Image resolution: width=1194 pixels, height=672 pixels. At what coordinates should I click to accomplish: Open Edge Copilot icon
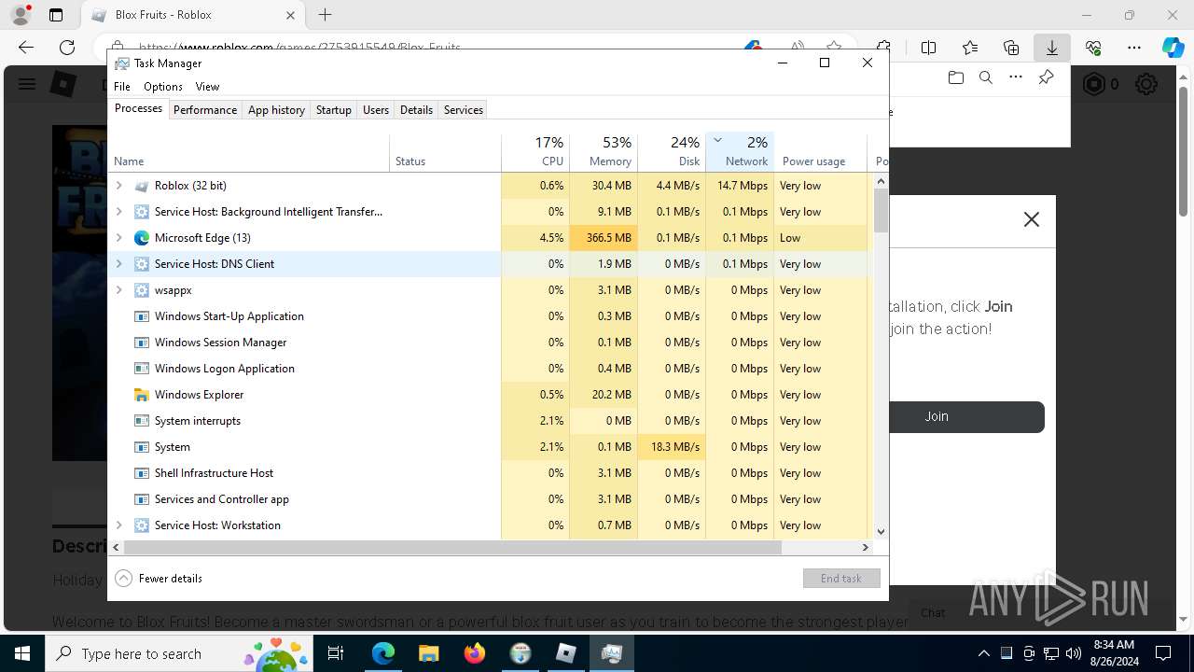click(x=1173, y=48)
